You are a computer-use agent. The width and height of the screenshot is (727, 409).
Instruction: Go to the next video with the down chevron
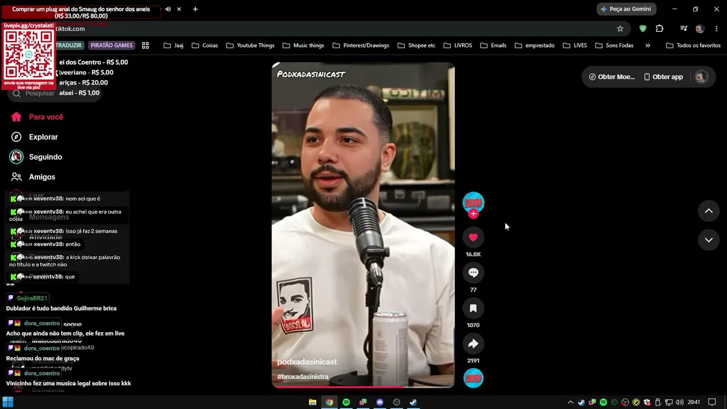(708, 240)
